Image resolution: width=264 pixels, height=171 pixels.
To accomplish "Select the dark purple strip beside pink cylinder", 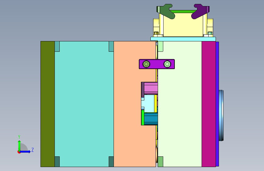I will [x=143, y=89].
